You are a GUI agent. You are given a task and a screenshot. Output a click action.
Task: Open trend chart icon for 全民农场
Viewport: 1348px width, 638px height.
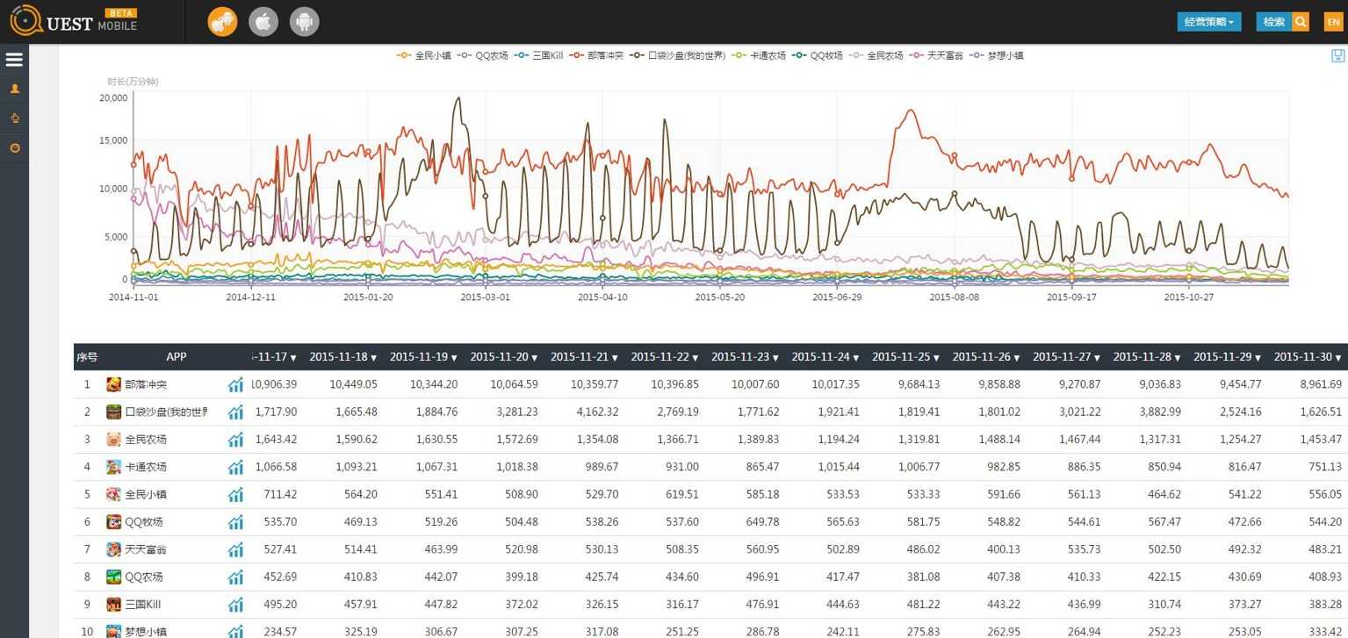click(x=235, y=440)
